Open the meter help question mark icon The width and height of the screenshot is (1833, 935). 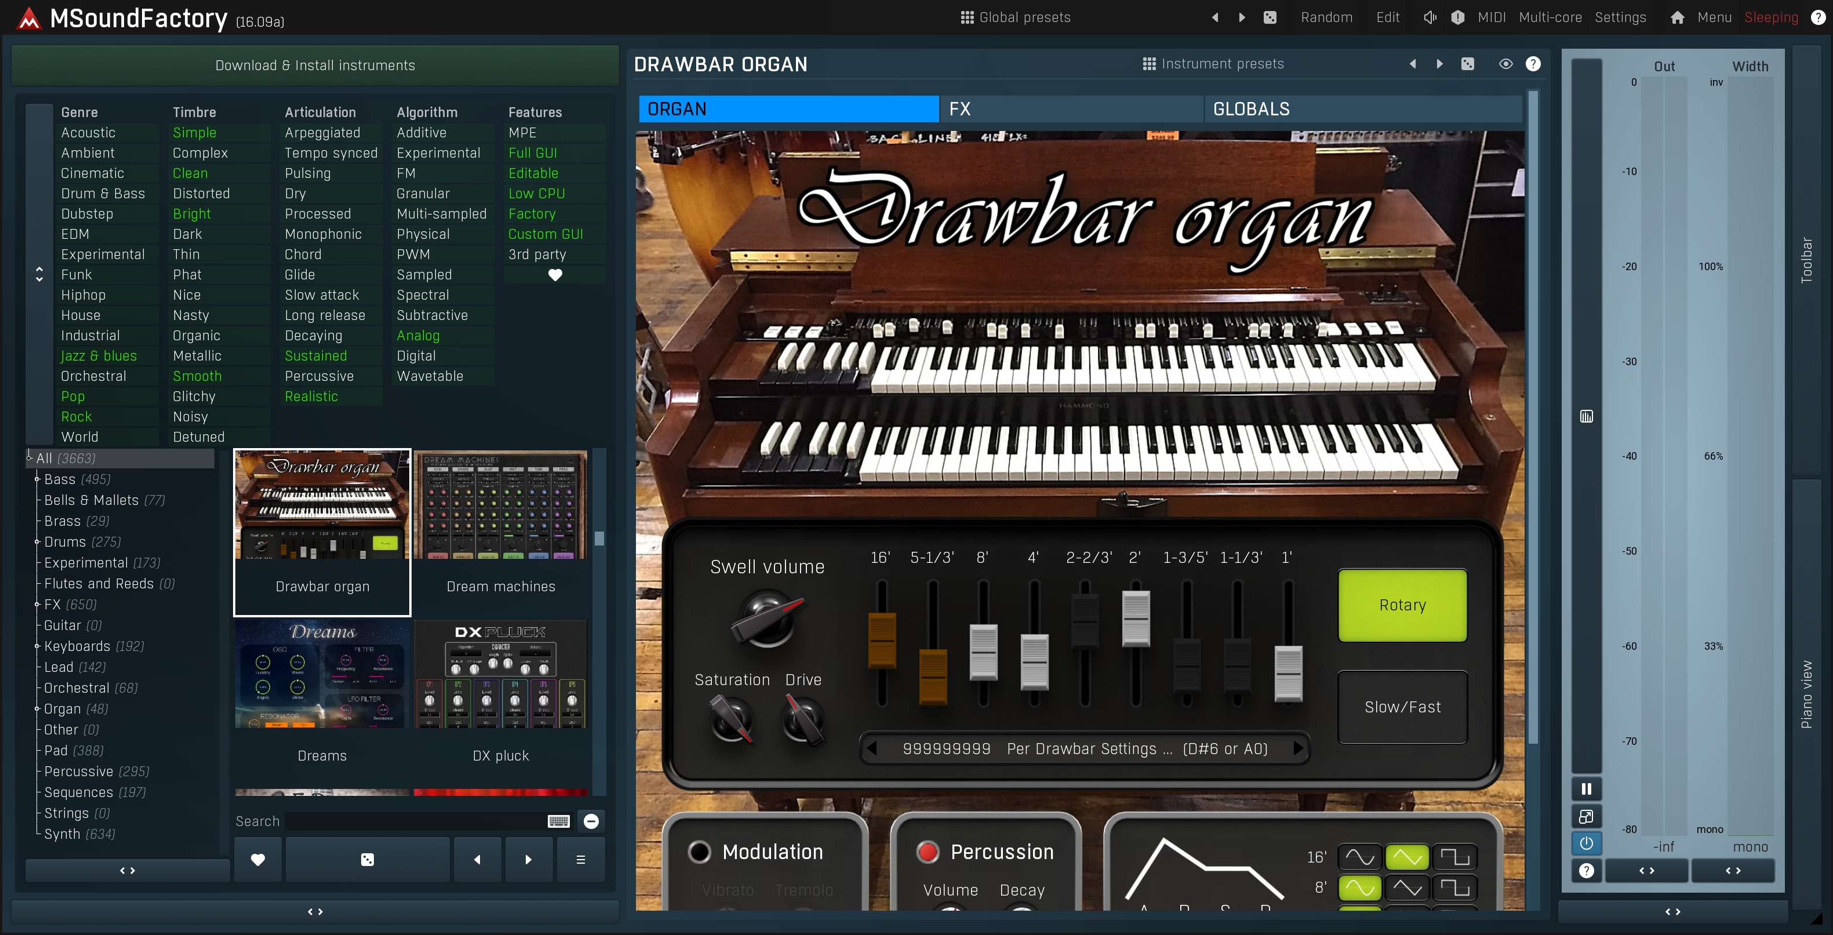[x=1586, y=871]
